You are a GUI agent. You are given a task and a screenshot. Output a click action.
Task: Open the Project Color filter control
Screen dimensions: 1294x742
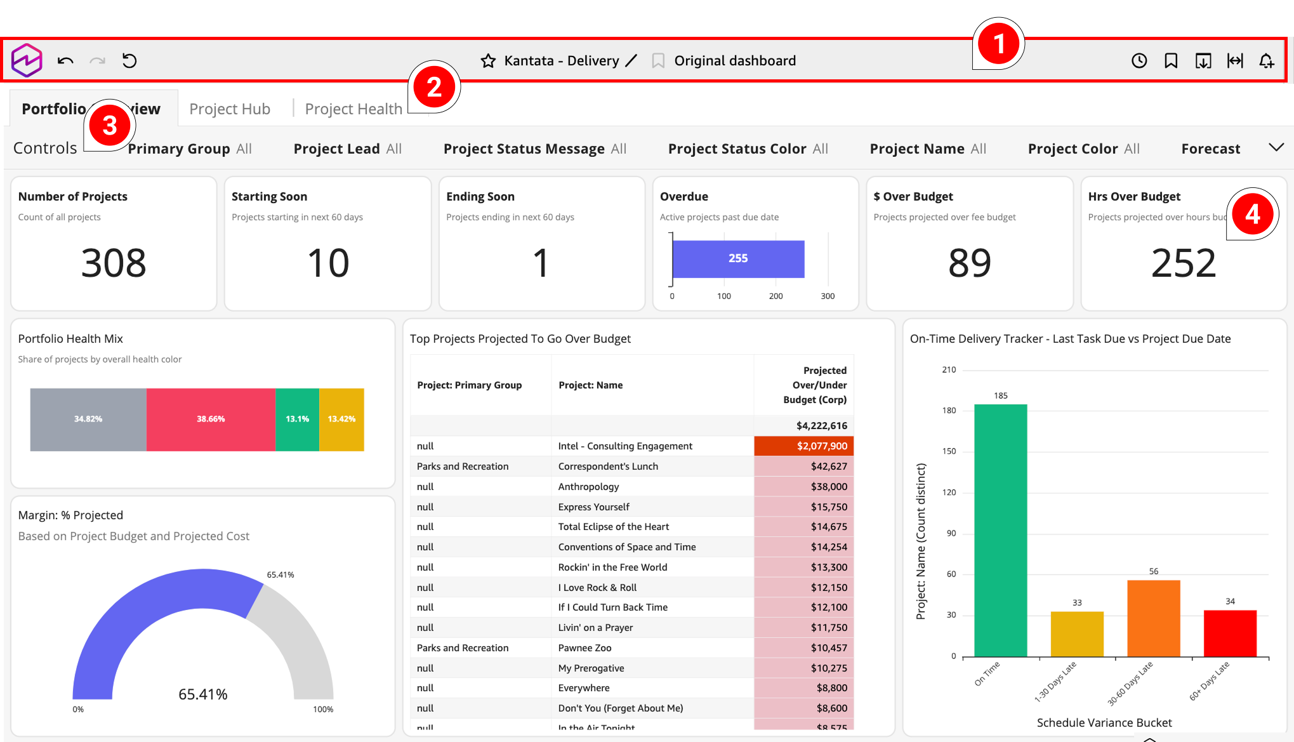click(x=1084, y=149)
